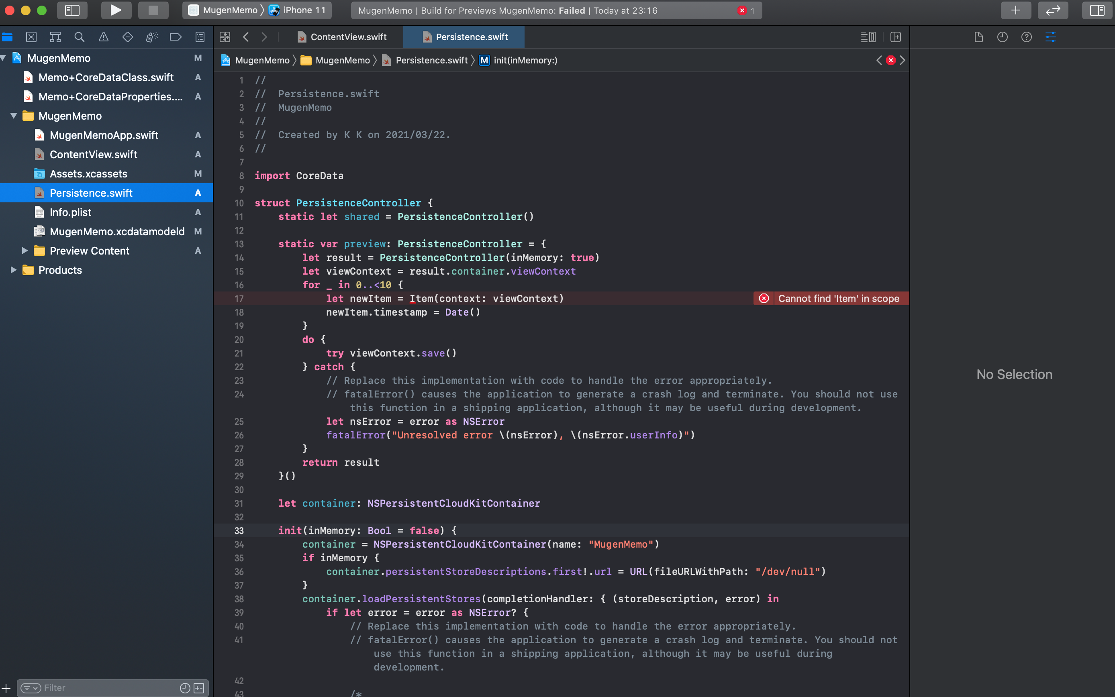
Task: Stop the running task
Action: [153, 10]
